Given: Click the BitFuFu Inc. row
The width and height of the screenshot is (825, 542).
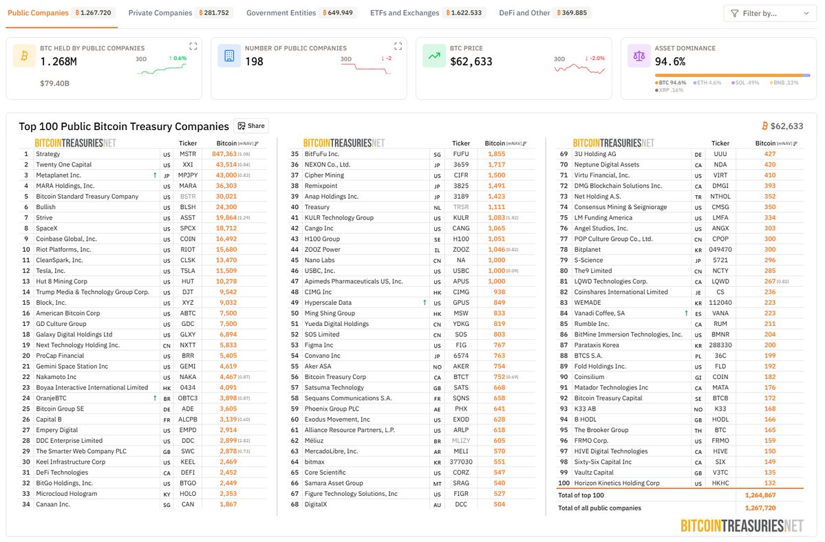Looking at the screenshot, I should click(411, 154).
